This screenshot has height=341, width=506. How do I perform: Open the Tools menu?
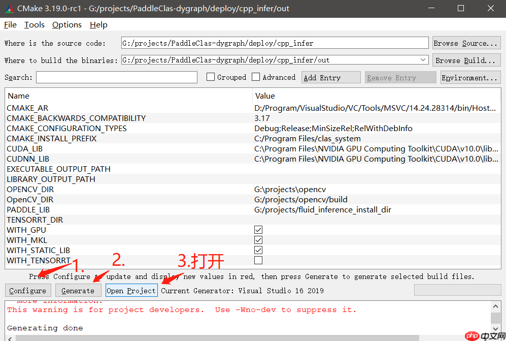pos(34,24)
